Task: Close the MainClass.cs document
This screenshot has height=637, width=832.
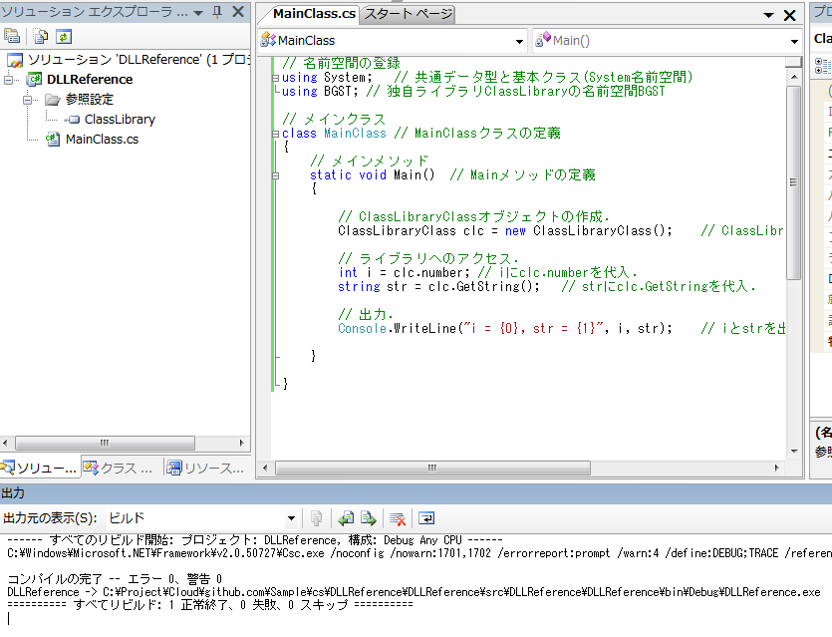Action: tap(789, 15)
